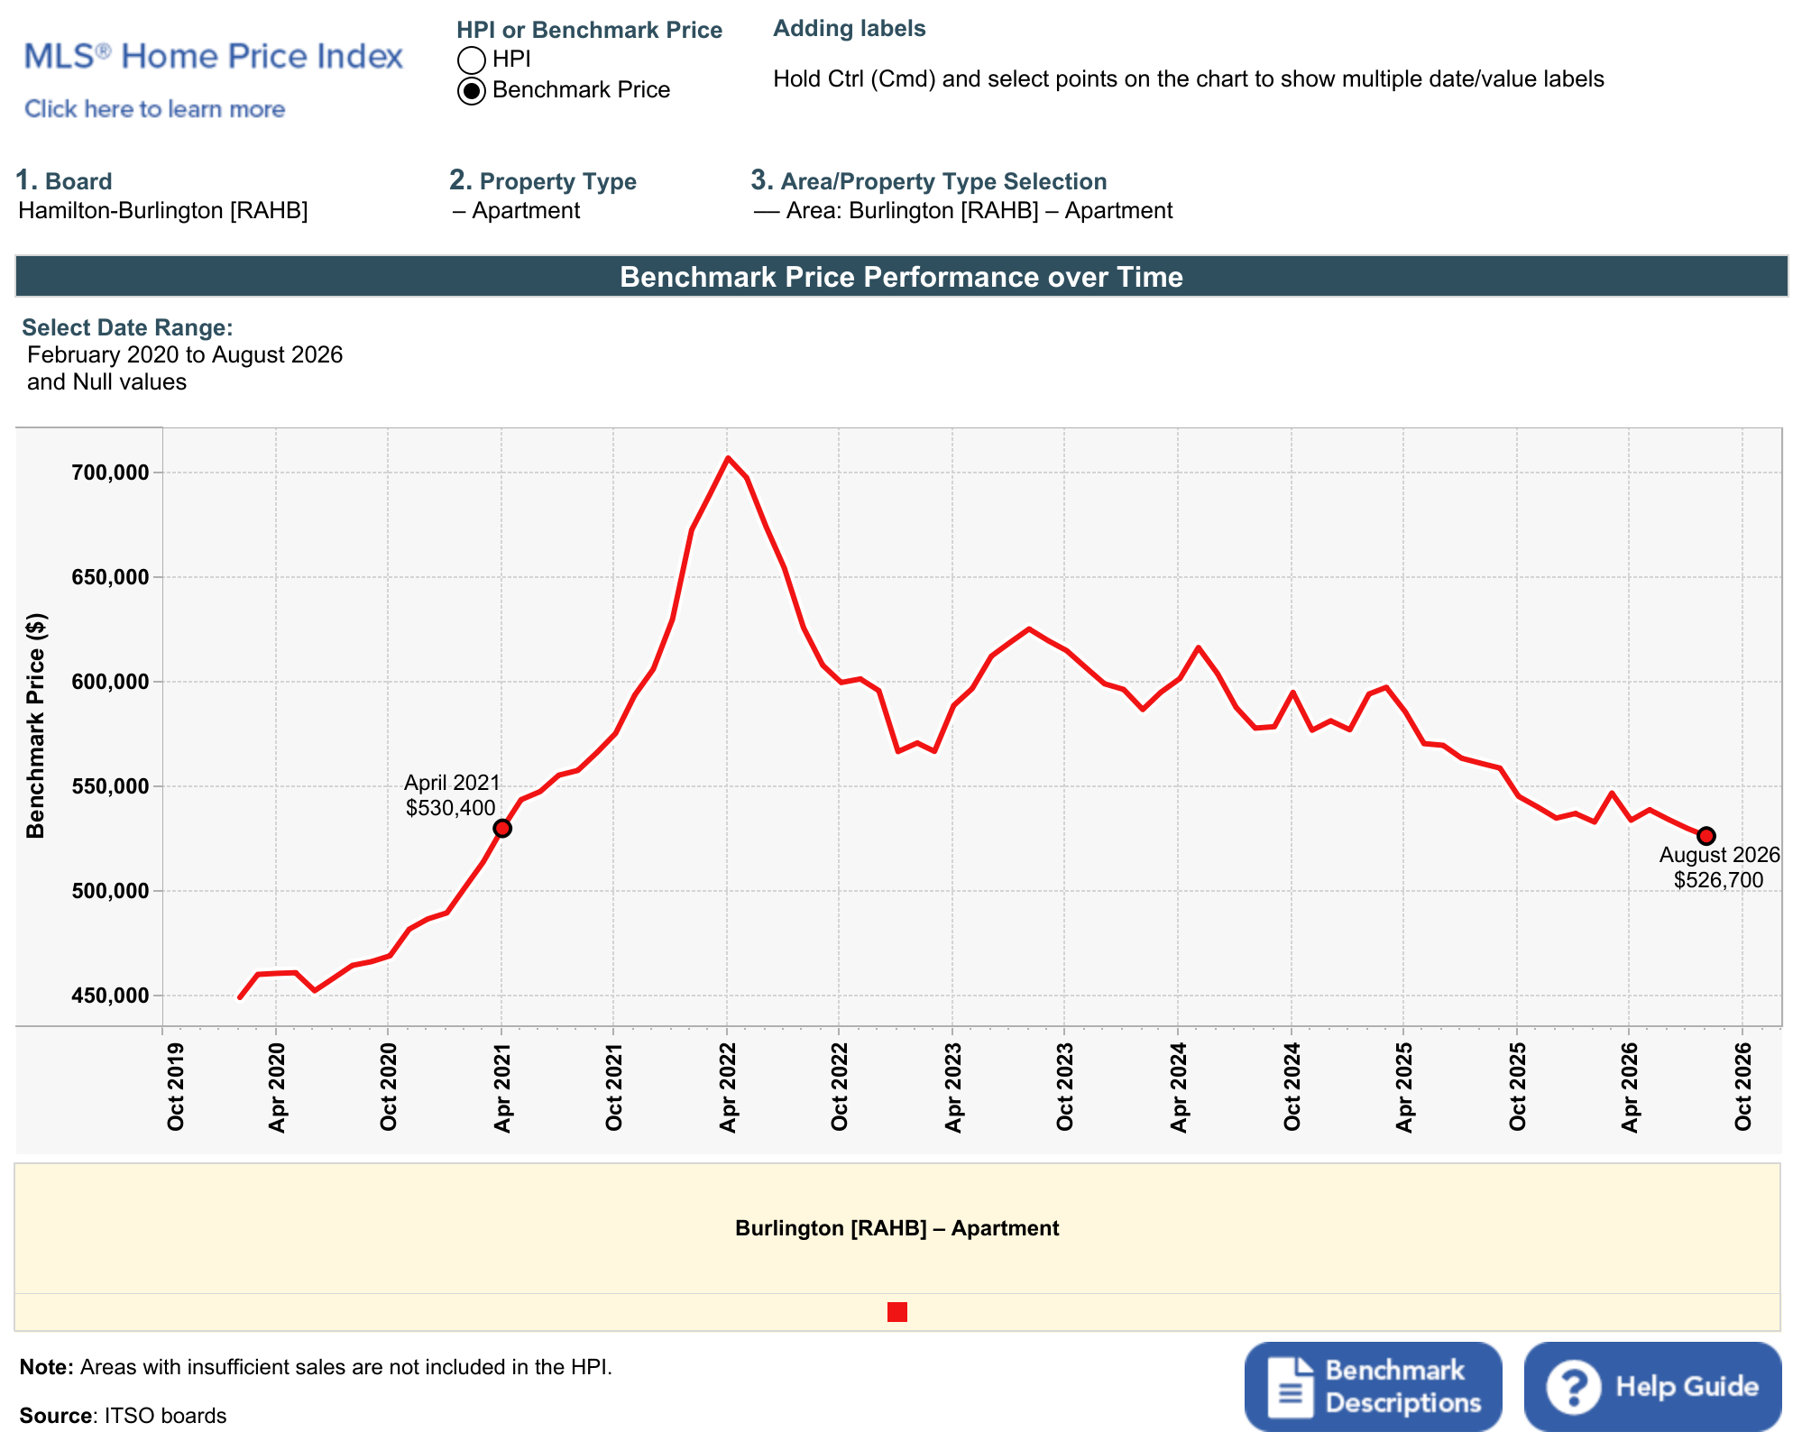Click the HPI or Benchmark Price heading

589,31
